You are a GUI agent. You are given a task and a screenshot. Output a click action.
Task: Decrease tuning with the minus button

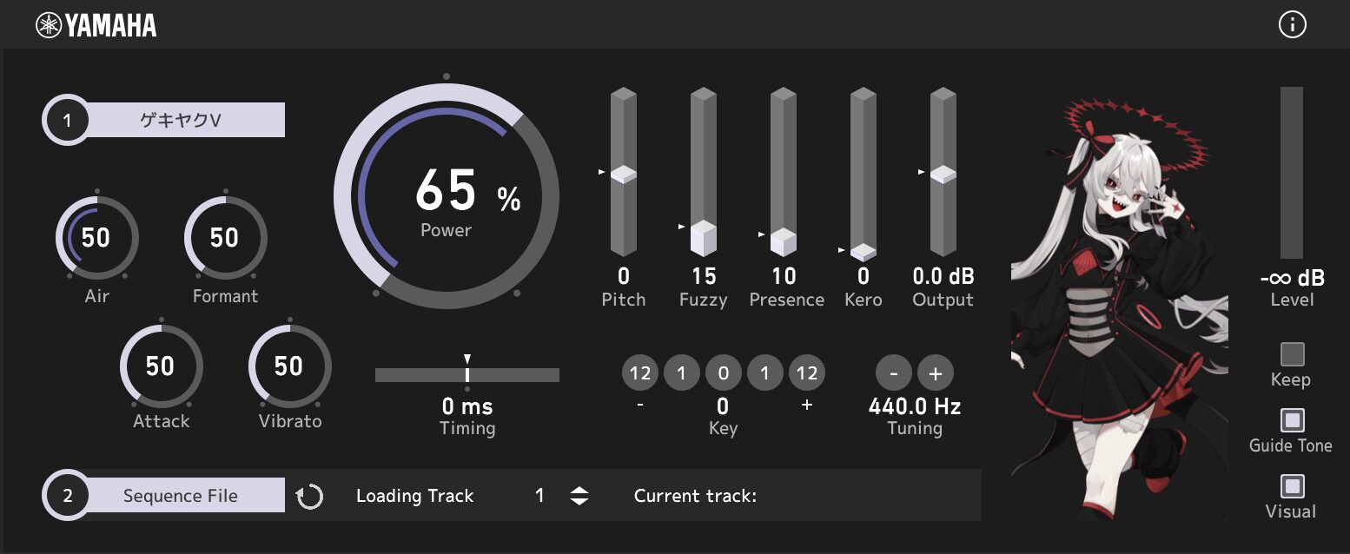(x=894, y=373)
